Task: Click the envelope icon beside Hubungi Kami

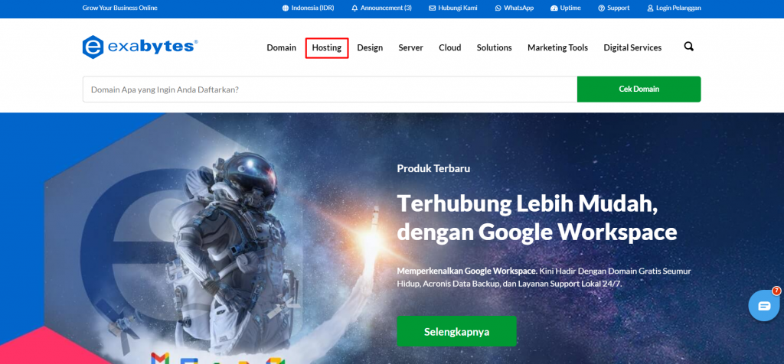Action: pyautogui.click(x=432, y=8)
